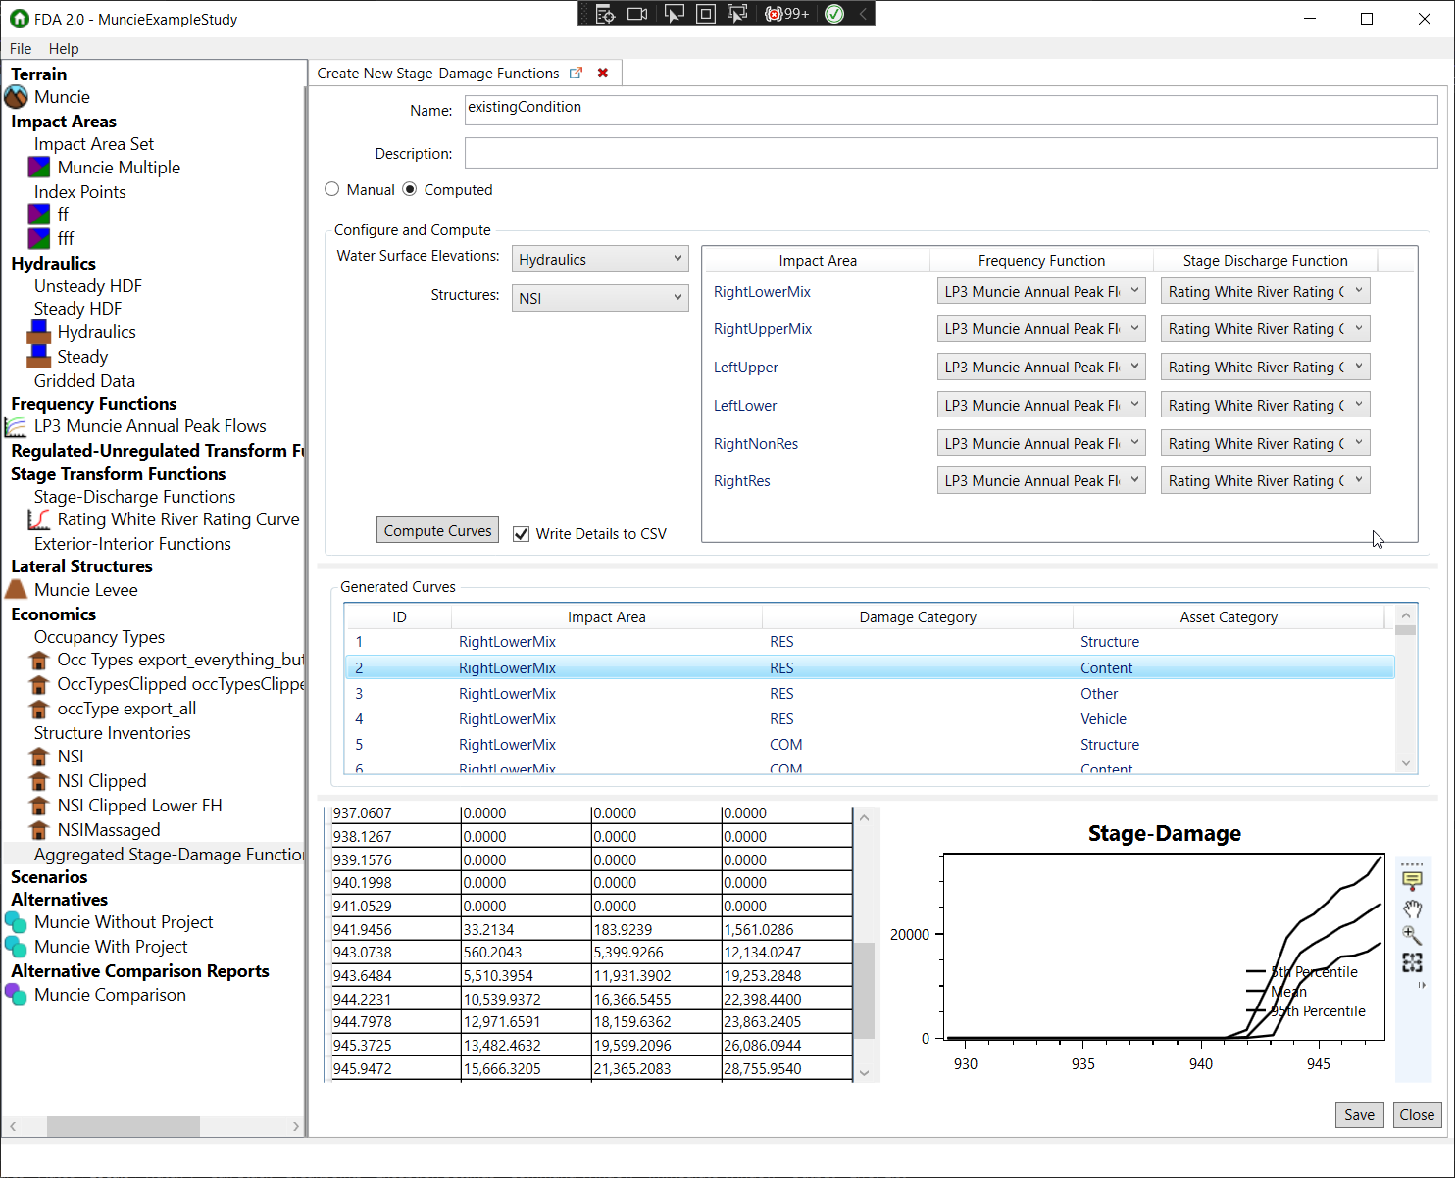Select the Rating White River Rating Curve icon
The image size is (1455, 1178).
(x=39, y=519)
